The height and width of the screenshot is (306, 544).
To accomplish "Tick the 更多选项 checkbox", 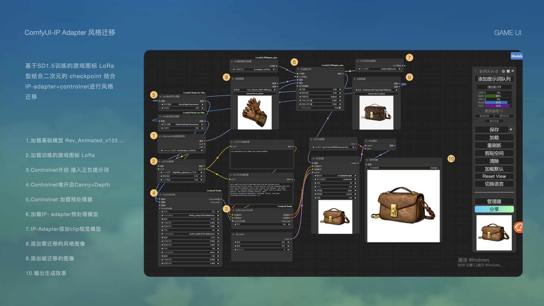I will [x=501, y=111].
